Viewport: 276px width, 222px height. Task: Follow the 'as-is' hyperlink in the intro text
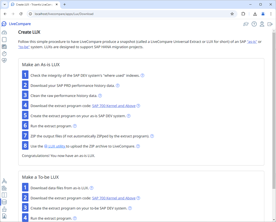tap(252, 41)
